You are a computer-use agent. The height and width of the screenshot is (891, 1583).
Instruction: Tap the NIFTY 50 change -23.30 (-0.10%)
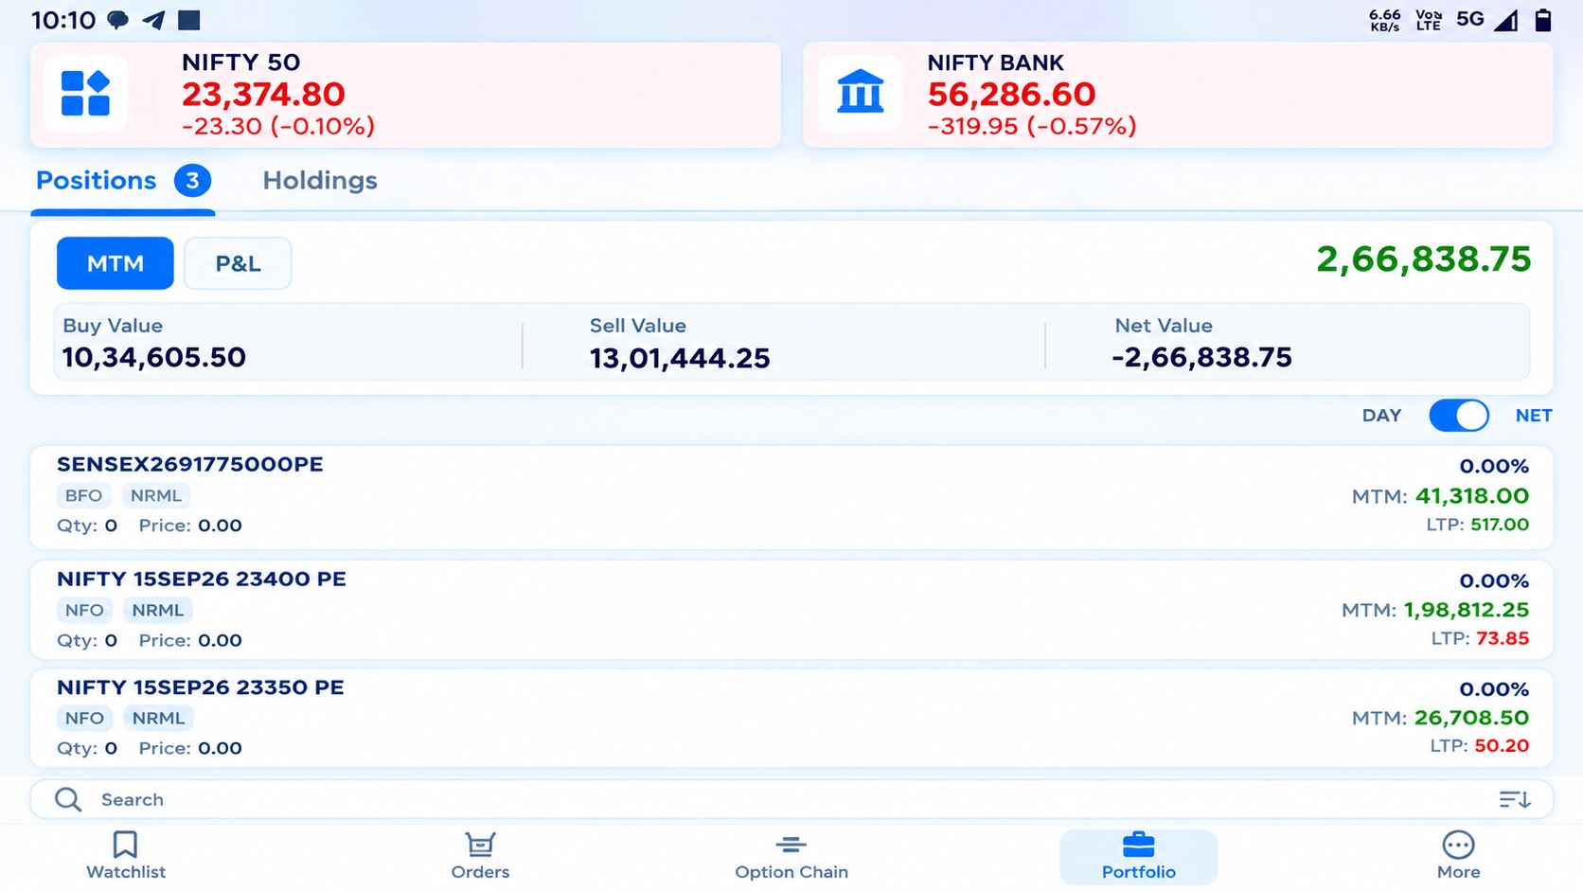[278, 126]
